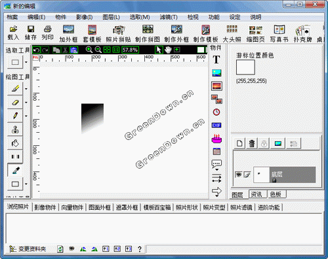
Task: Switch to the 色板 tab
Action: coord(276,194)
